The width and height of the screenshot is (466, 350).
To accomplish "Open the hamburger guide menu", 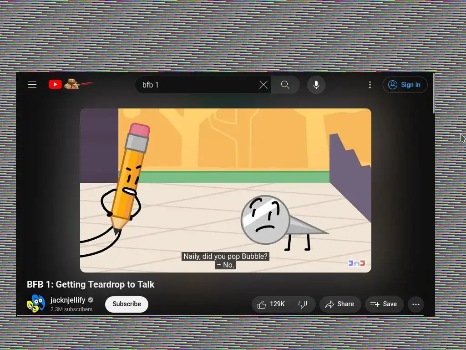I will click(32, 85).
